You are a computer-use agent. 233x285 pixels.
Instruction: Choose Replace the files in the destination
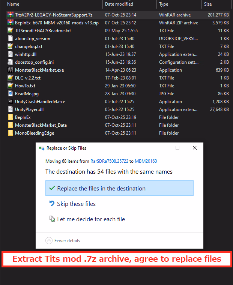point(119,188)
